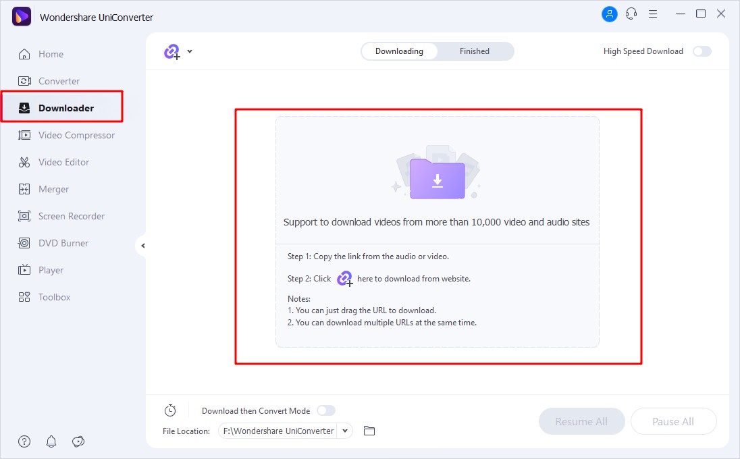This screenshot has width=740, height=459.
Task: Launch the Merger tool
Action: [53, 189]
